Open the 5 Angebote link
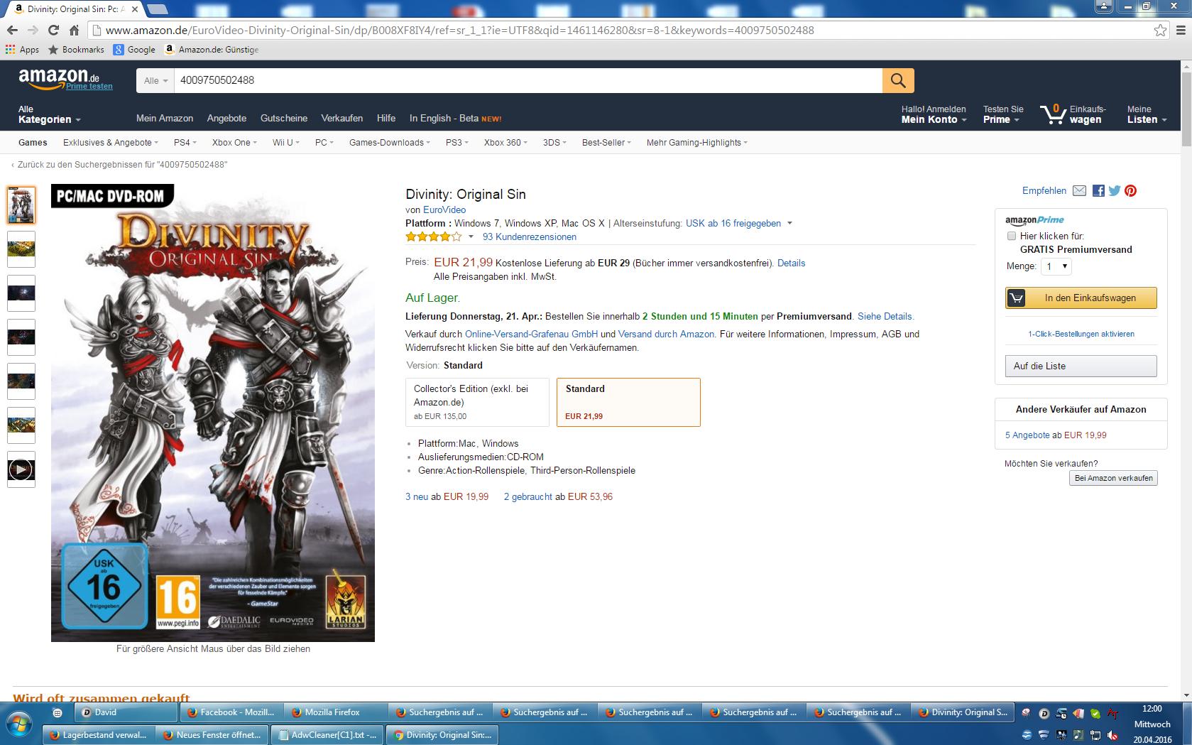The image size is (1192, 745). click(1027, 435)
